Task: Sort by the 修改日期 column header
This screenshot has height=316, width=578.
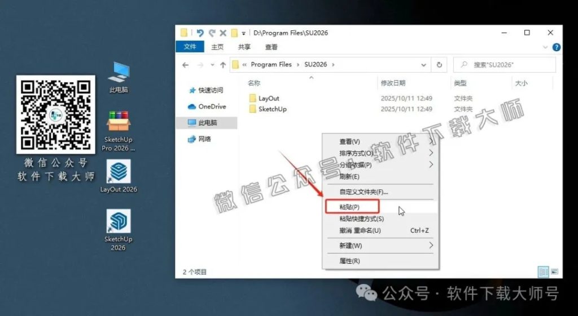Action: 393,83
